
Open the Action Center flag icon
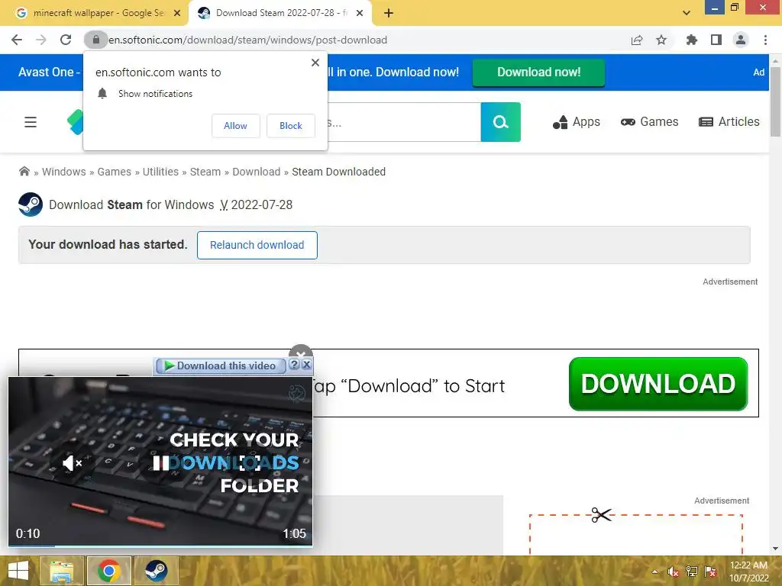click(710, 572)
